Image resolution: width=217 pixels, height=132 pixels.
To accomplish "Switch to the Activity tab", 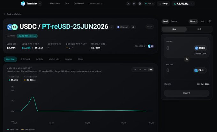I will (x=40, y=59).
